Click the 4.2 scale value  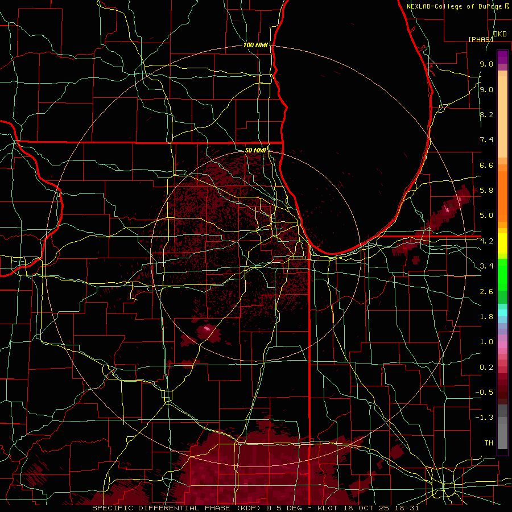click(486, 241)
